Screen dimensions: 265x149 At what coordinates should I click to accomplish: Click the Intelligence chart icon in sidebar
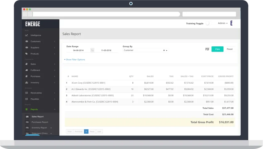(27, 35)
